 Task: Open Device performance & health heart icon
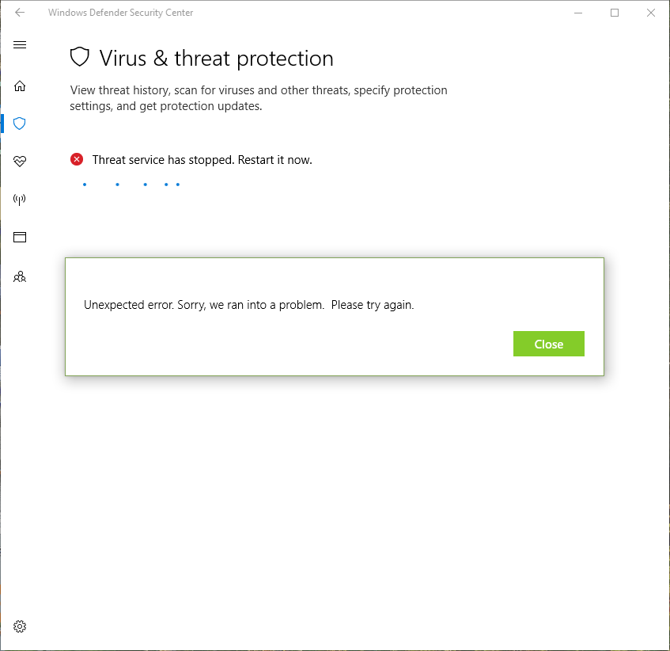pyautogui.click(x=20, y=162)
